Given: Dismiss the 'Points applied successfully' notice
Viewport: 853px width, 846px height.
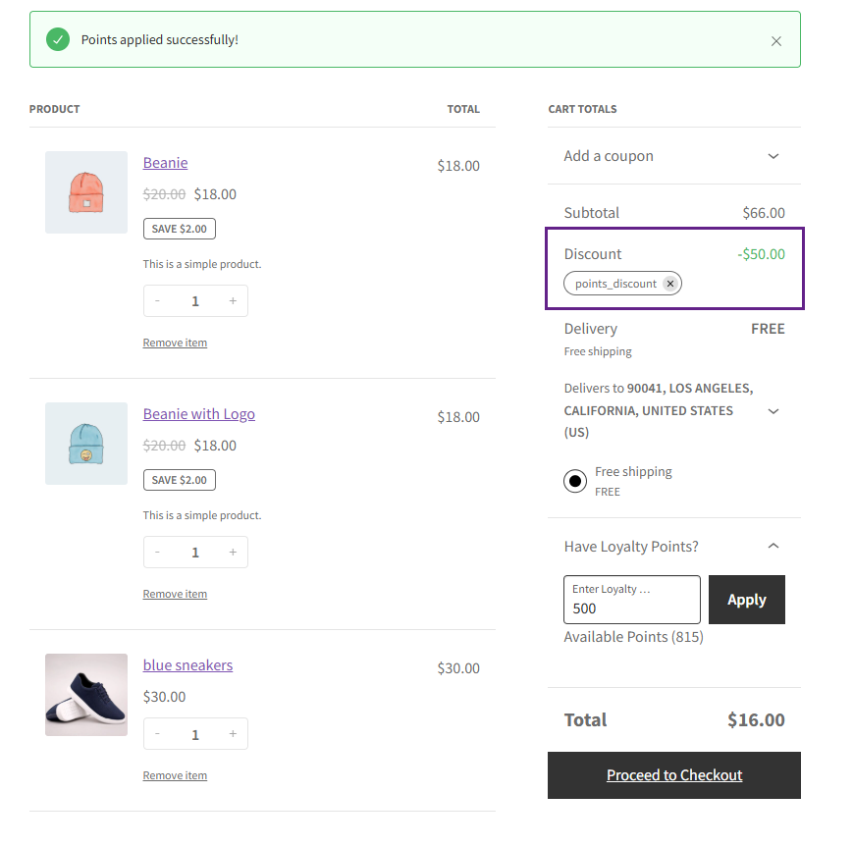Looking at the screenshot, I should [776, 41].
